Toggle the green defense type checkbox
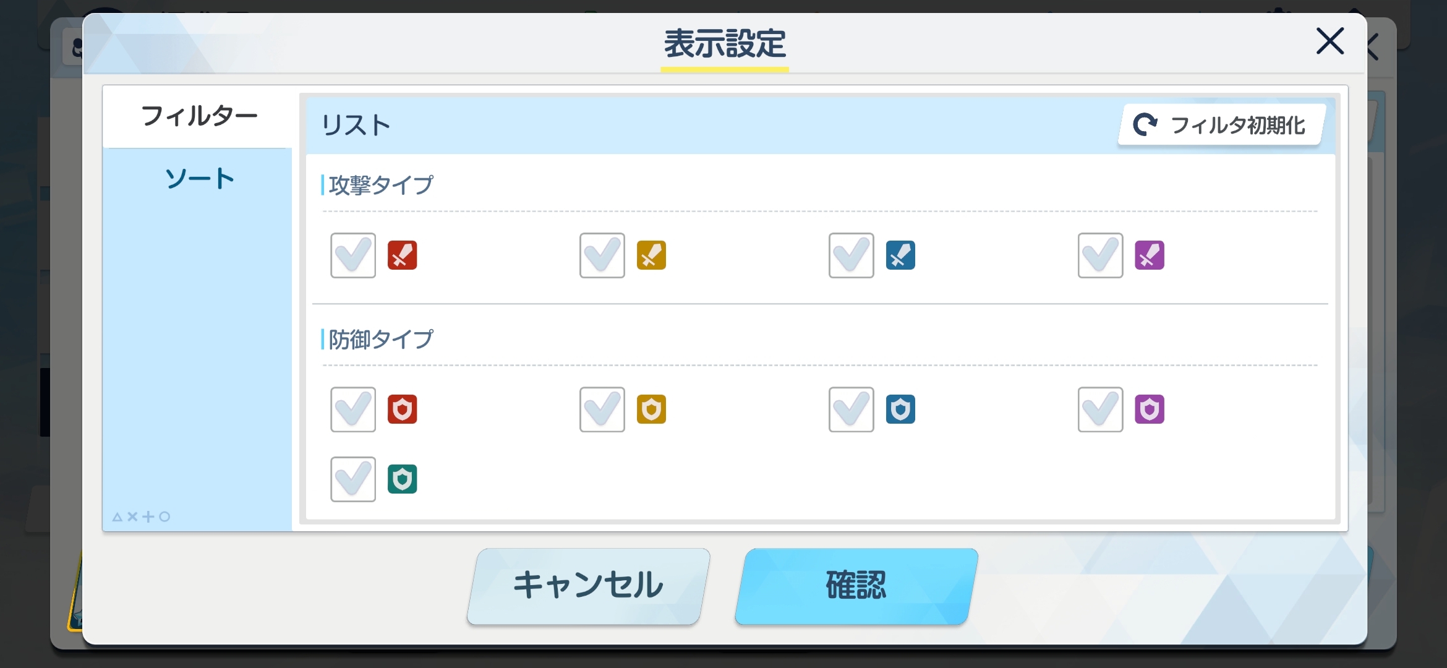1447x668 pixels. 353,479
